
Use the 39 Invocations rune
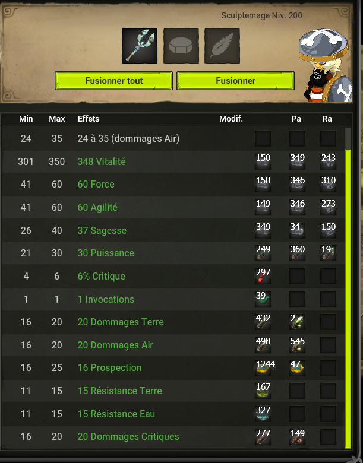click(x=263, y=299)
